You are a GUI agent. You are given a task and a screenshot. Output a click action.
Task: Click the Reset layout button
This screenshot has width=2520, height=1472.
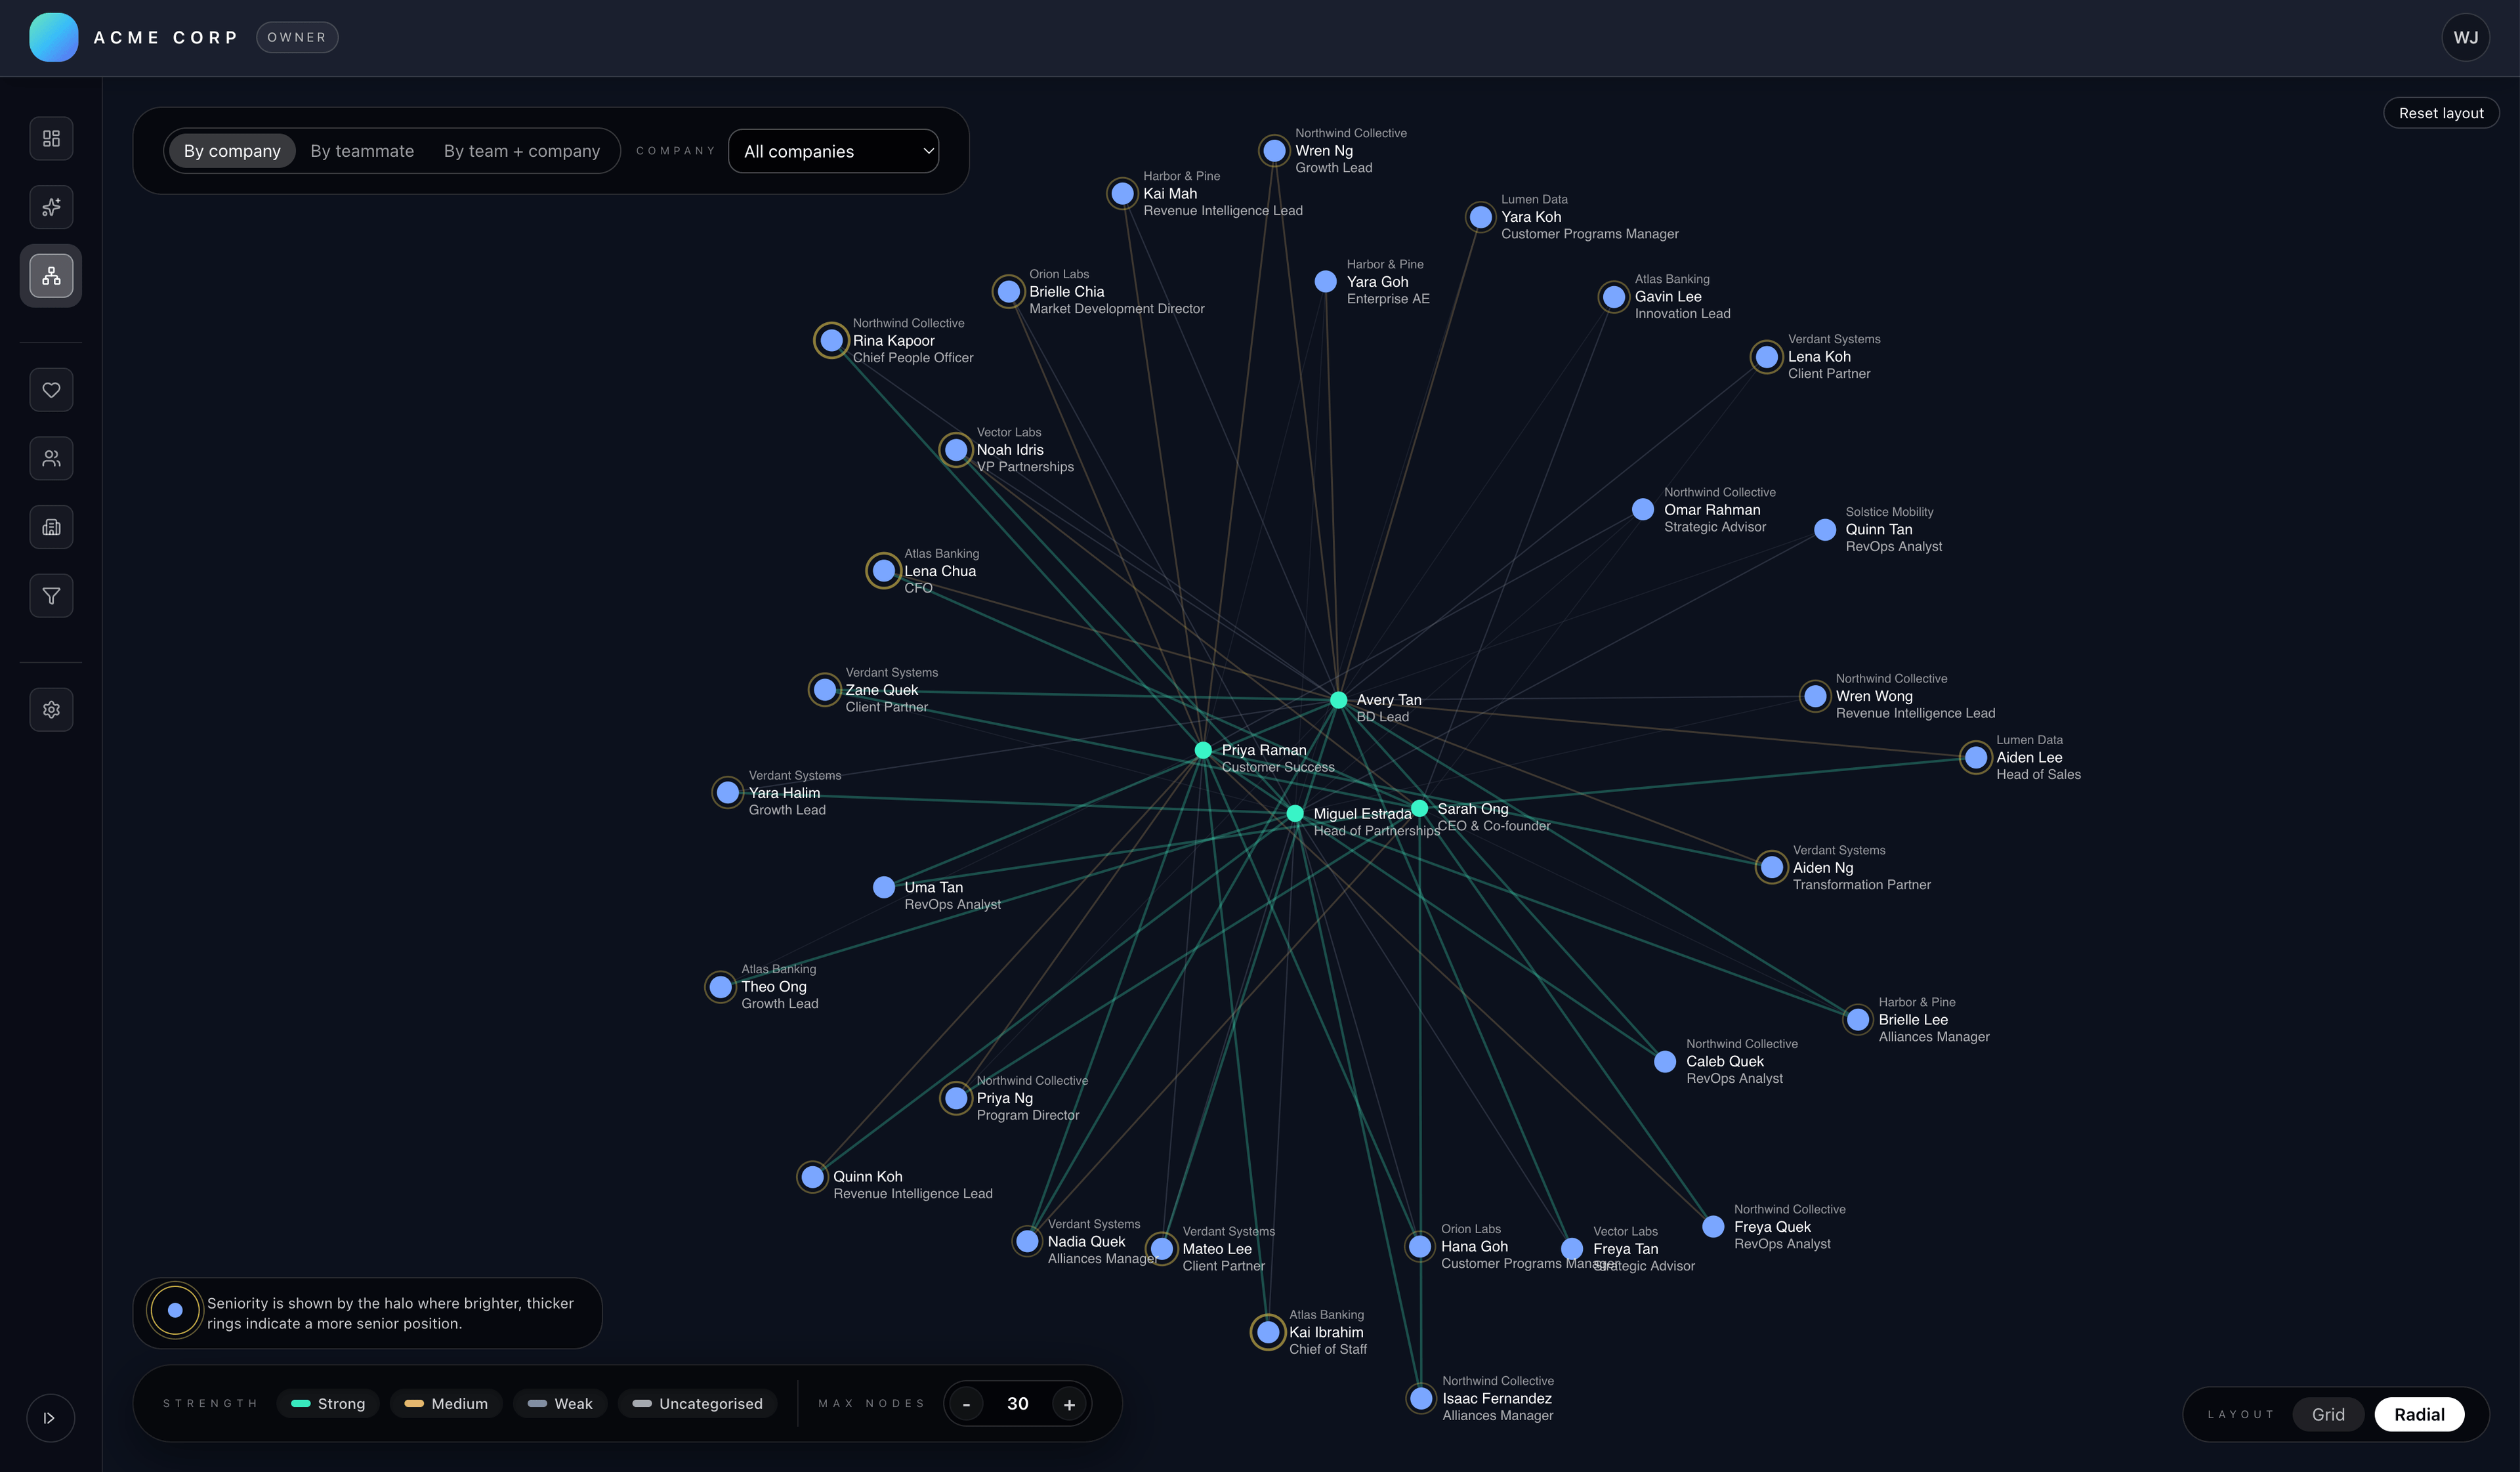pyautogui.click(x=2440, y=113)
